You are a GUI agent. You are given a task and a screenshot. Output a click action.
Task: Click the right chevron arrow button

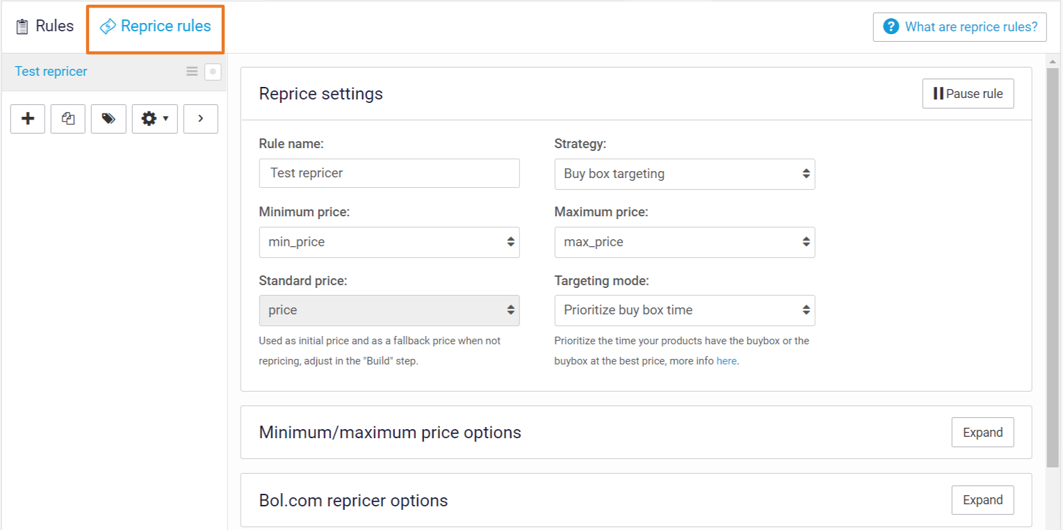(200, 119)
